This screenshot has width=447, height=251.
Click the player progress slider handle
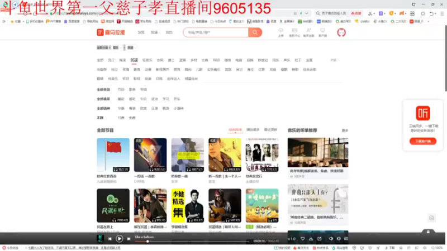click(148, 242)
